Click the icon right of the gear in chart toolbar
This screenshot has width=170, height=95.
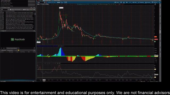[130, 2]
